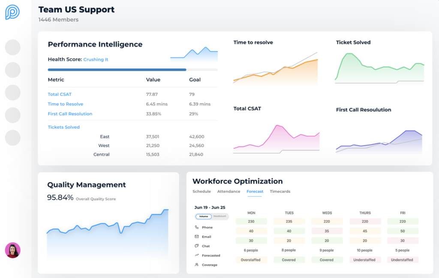439x278 pixels.
Task: Click the Forecasted trend icon
Action: click(x=197, y=255)
